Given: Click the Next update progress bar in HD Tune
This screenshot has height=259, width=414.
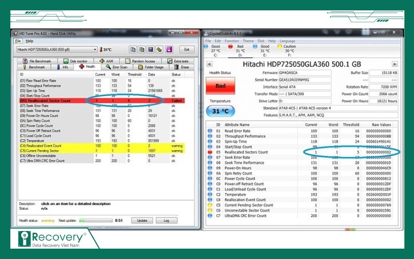Looking at the screenshot, I should (x=96, y=221).
